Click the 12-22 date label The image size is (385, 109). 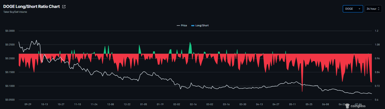pyautogui.click(x=127, y=104)
